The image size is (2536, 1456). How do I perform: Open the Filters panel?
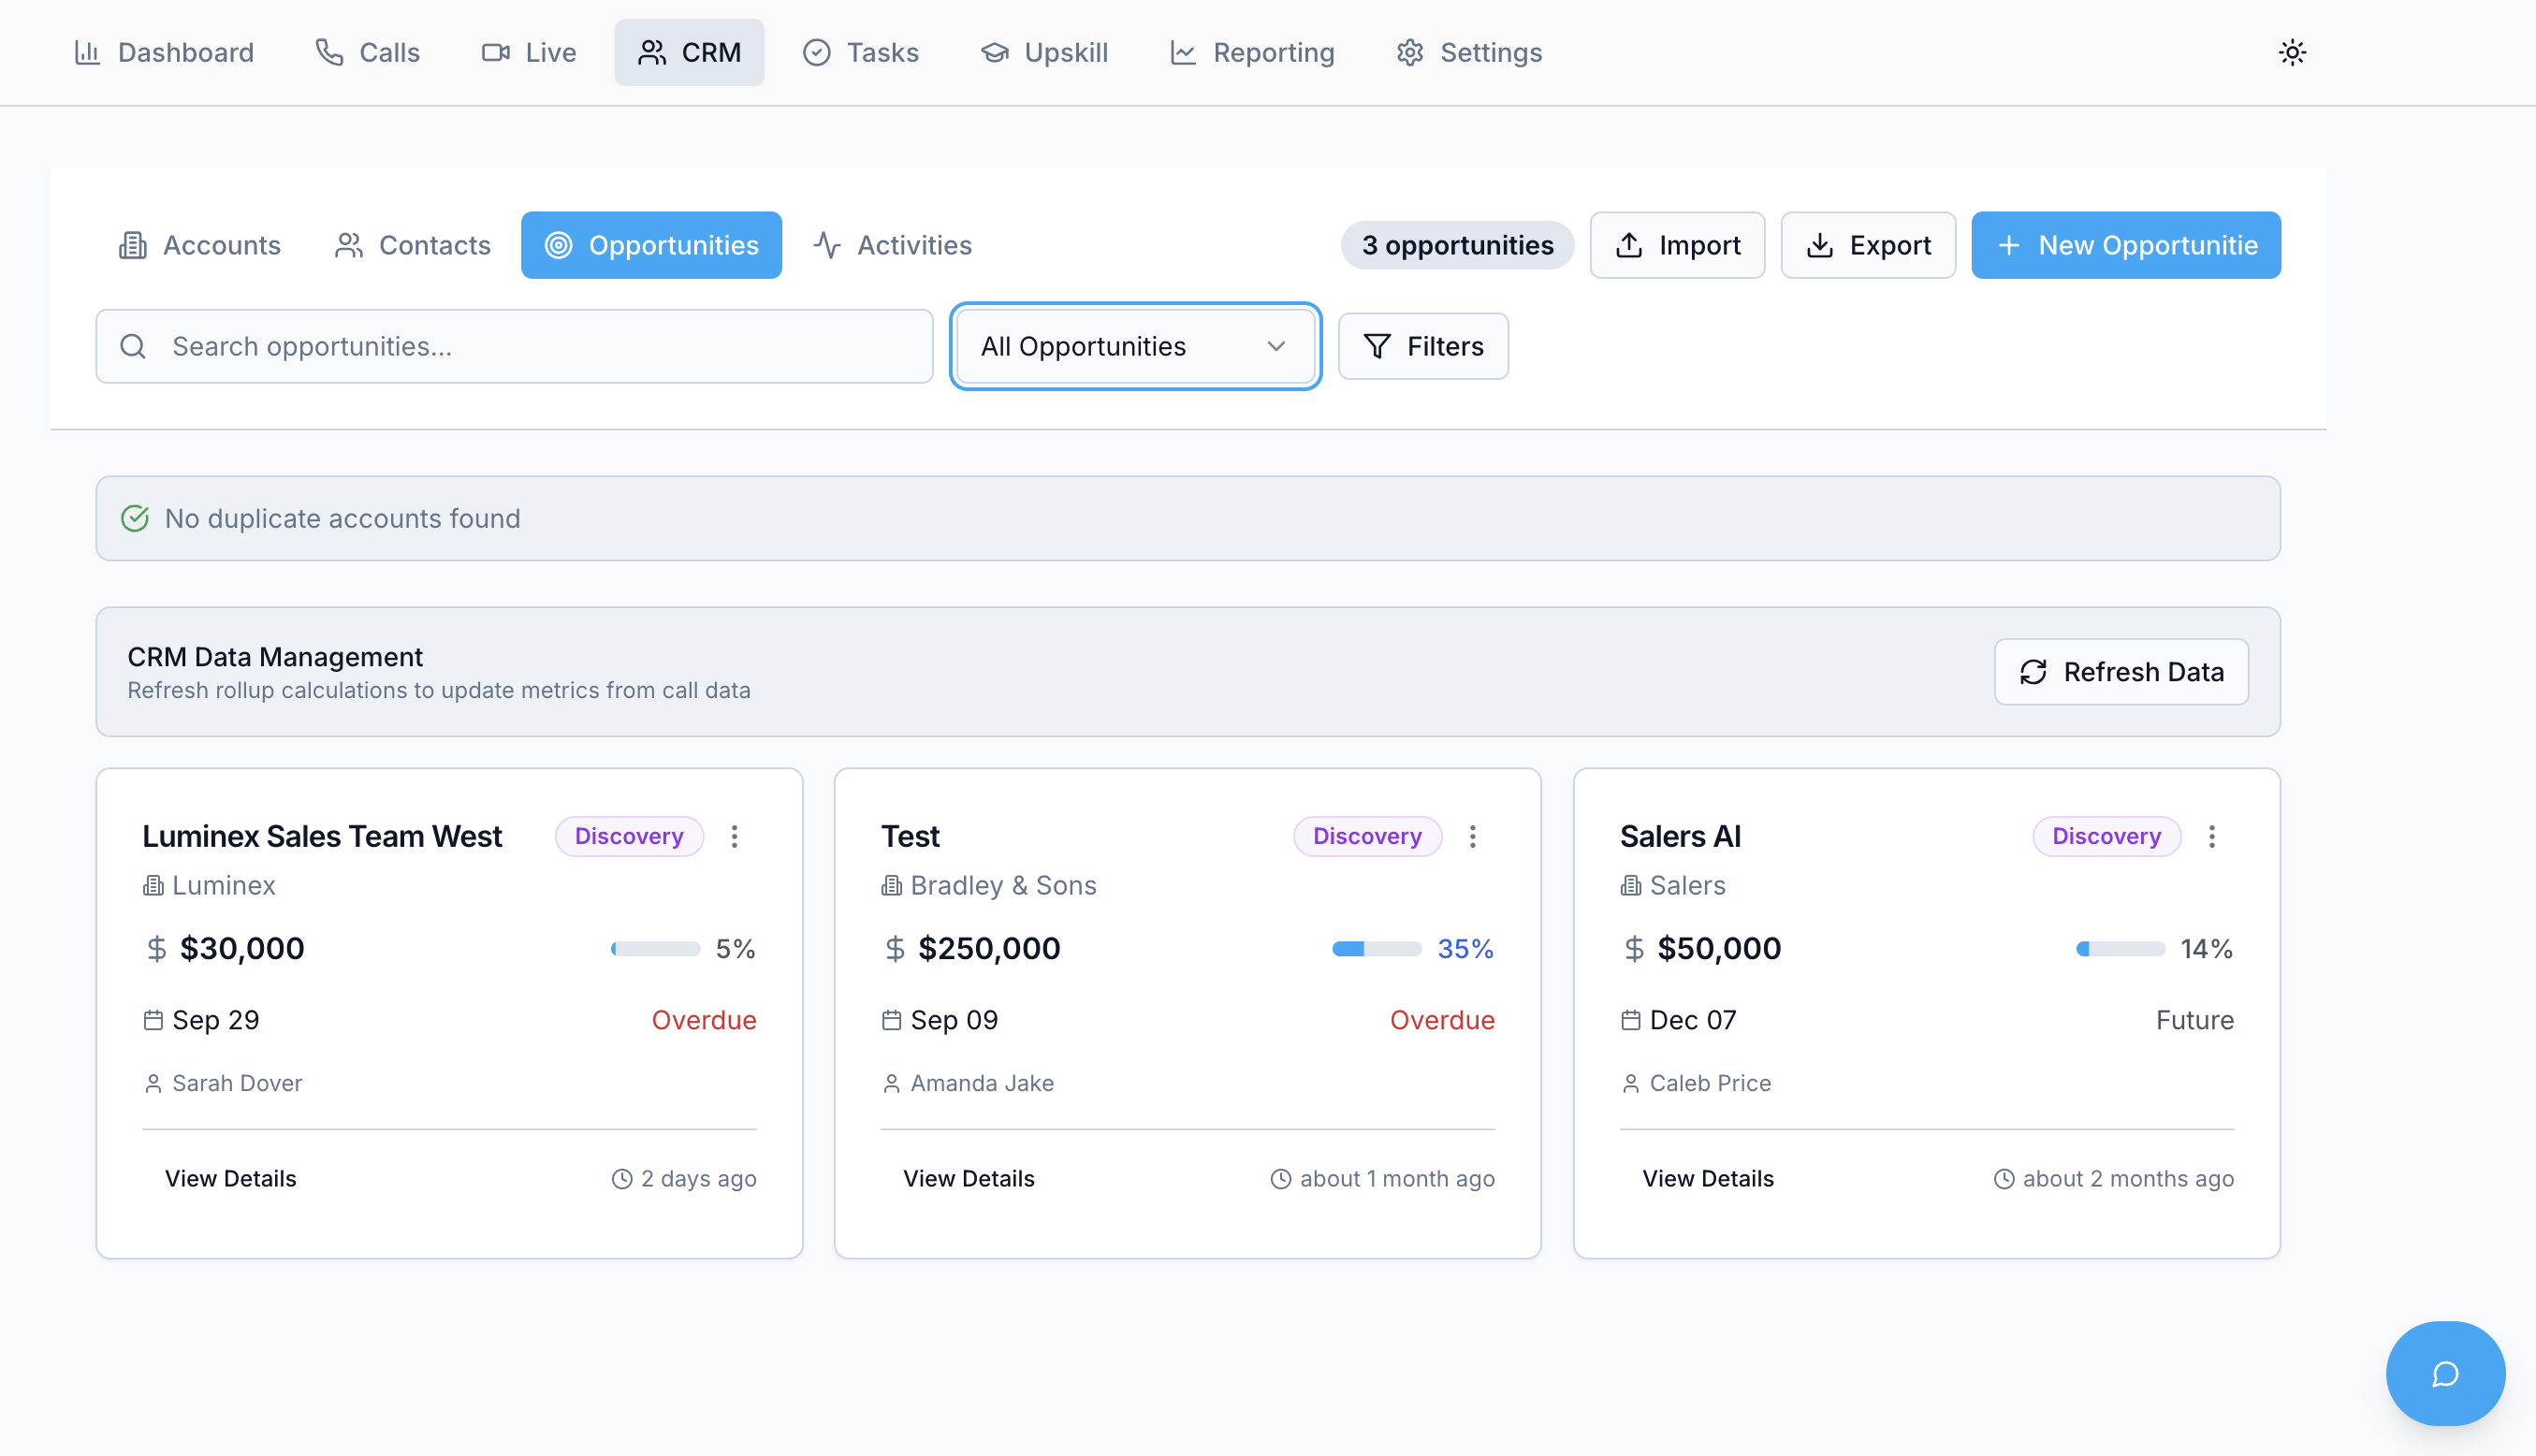1423,346
